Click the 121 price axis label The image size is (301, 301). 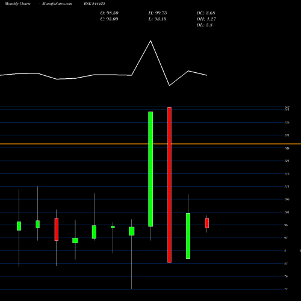click(287, 161)
